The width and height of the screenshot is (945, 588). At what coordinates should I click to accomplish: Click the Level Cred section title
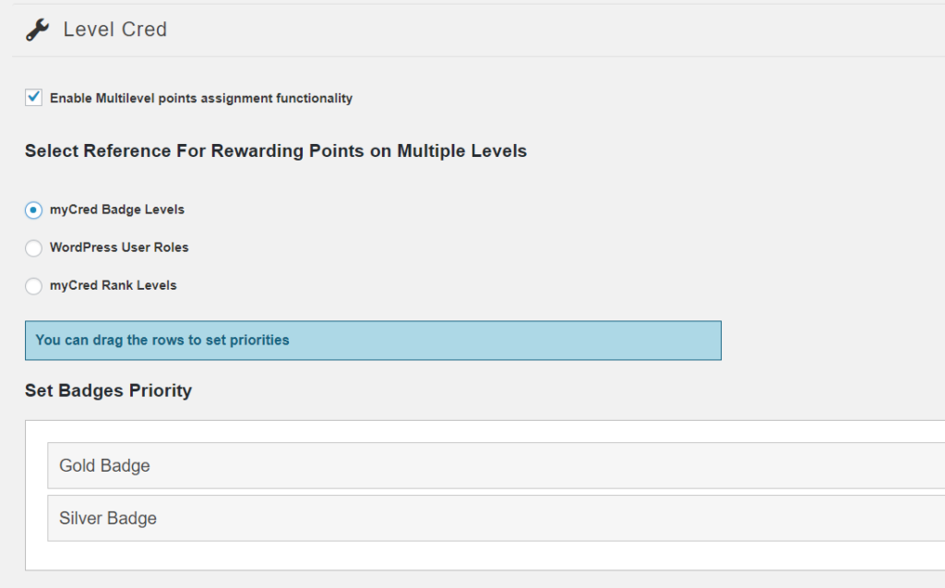click(114, 30)
